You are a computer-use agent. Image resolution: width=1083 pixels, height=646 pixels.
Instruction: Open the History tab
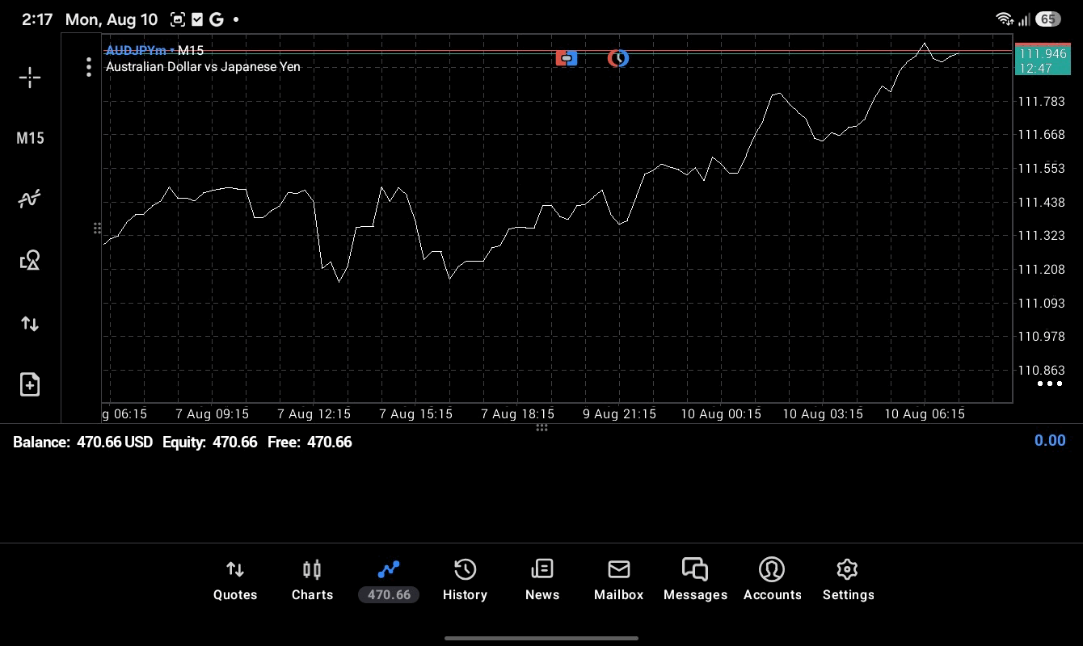coord(465,581)
